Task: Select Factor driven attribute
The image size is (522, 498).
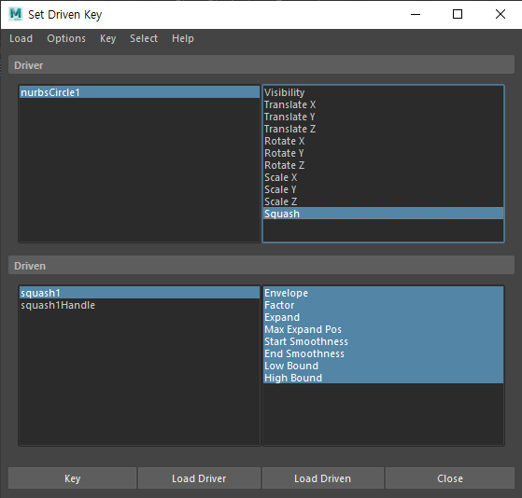Action: click(x=383, y=305)
